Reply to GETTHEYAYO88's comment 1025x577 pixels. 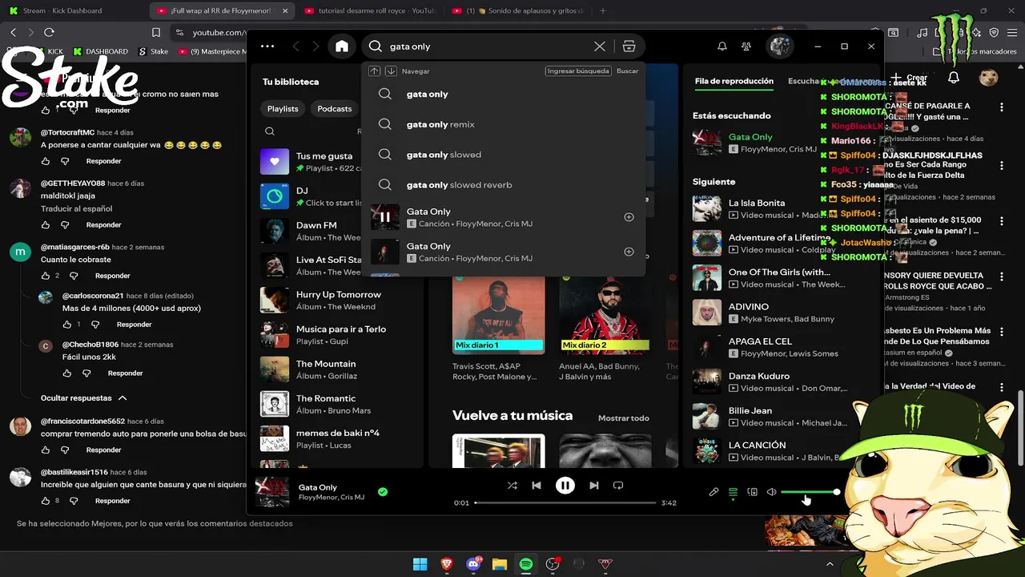[x=103, y=225]
